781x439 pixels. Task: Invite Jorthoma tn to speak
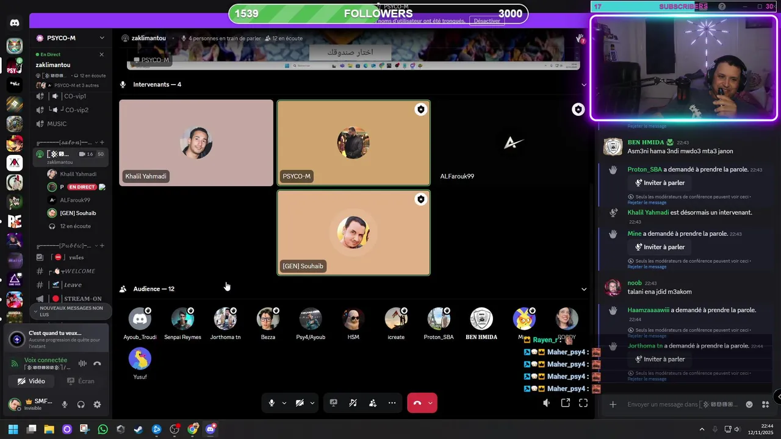click(659, 359)
